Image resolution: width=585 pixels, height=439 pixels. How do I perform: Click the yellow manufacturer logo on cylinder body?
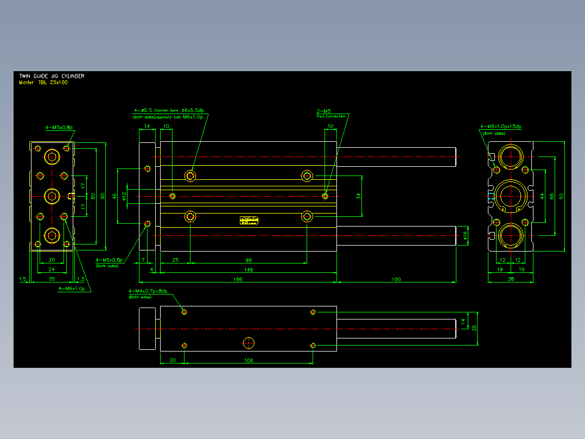249,221
